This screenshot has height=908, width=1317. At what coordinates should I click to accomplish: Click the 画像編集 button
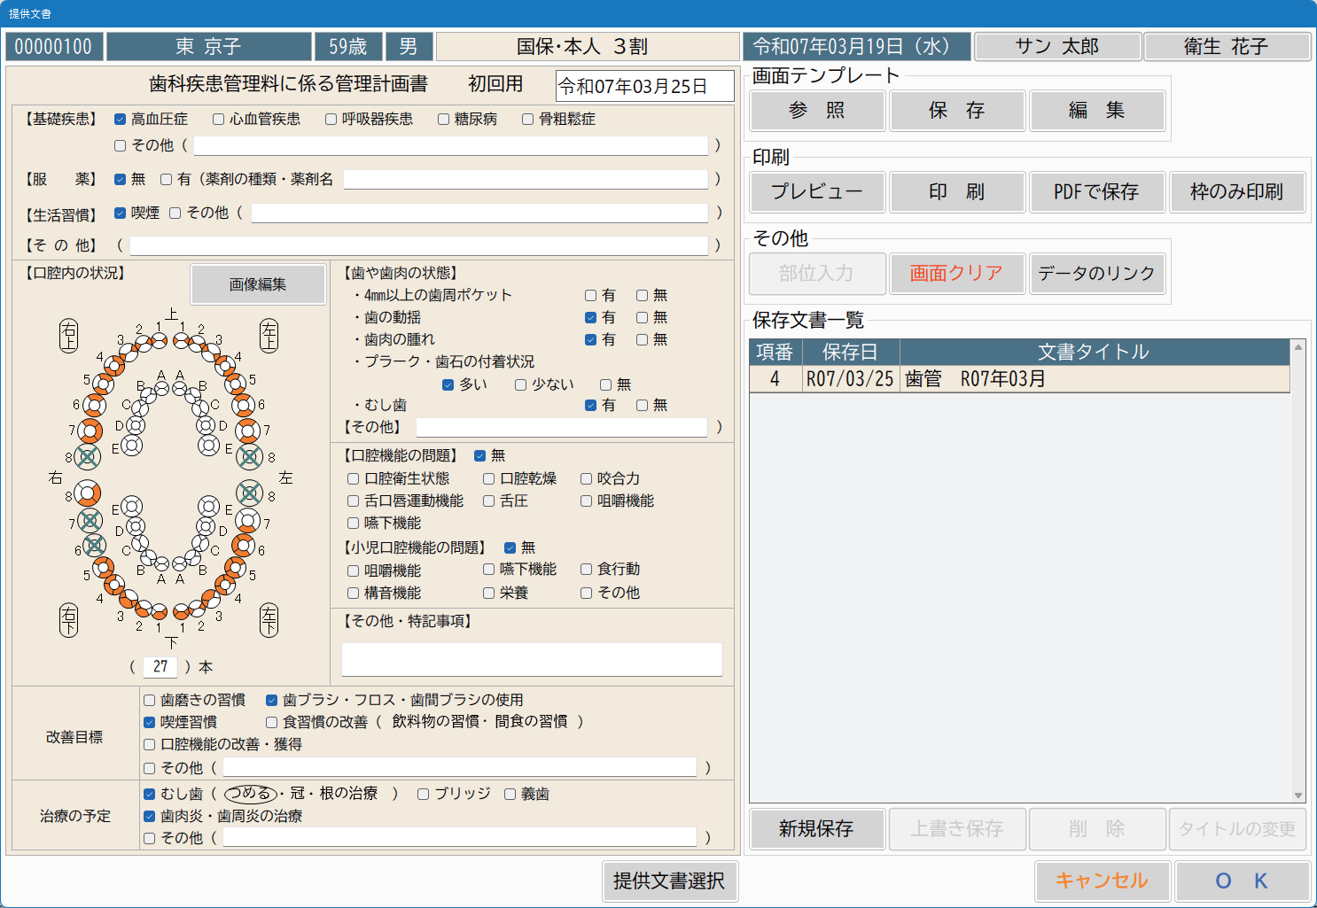point(257,284)
